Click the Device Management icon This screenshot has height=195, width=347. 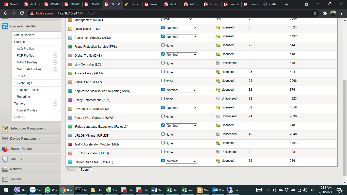[x=5, y=139]
